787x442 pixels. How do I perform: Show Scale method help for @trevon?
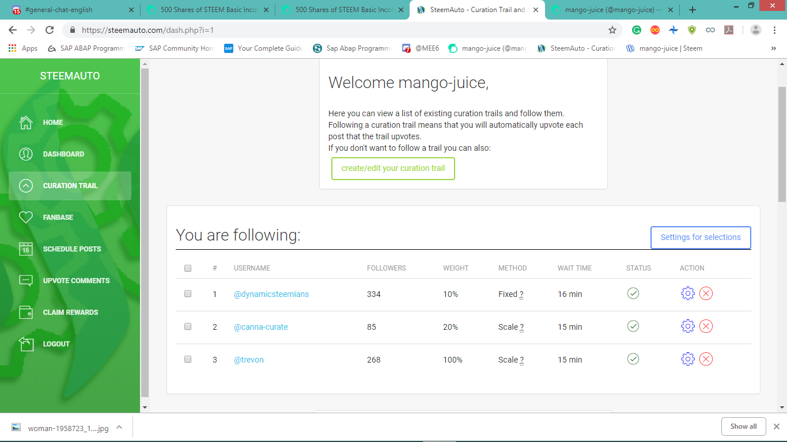point(522,360)
